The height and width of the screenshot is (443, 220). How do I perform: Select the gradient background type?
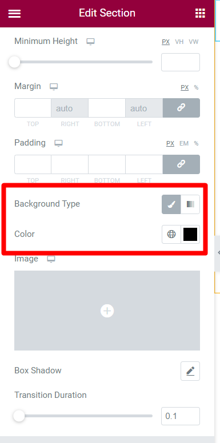tap(190, 204)
